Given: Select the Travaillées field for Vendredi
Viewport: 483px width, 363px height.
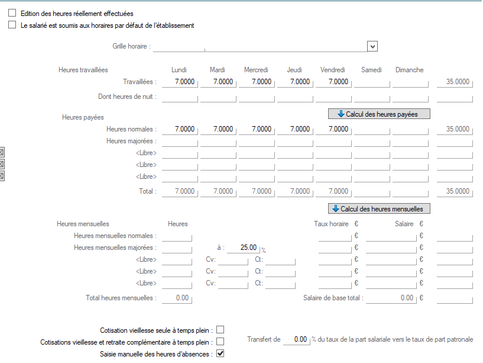Looking at the screenshot, I should coord(333,82).
